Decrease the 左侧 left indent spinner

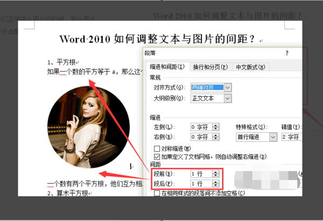[216, 129]
